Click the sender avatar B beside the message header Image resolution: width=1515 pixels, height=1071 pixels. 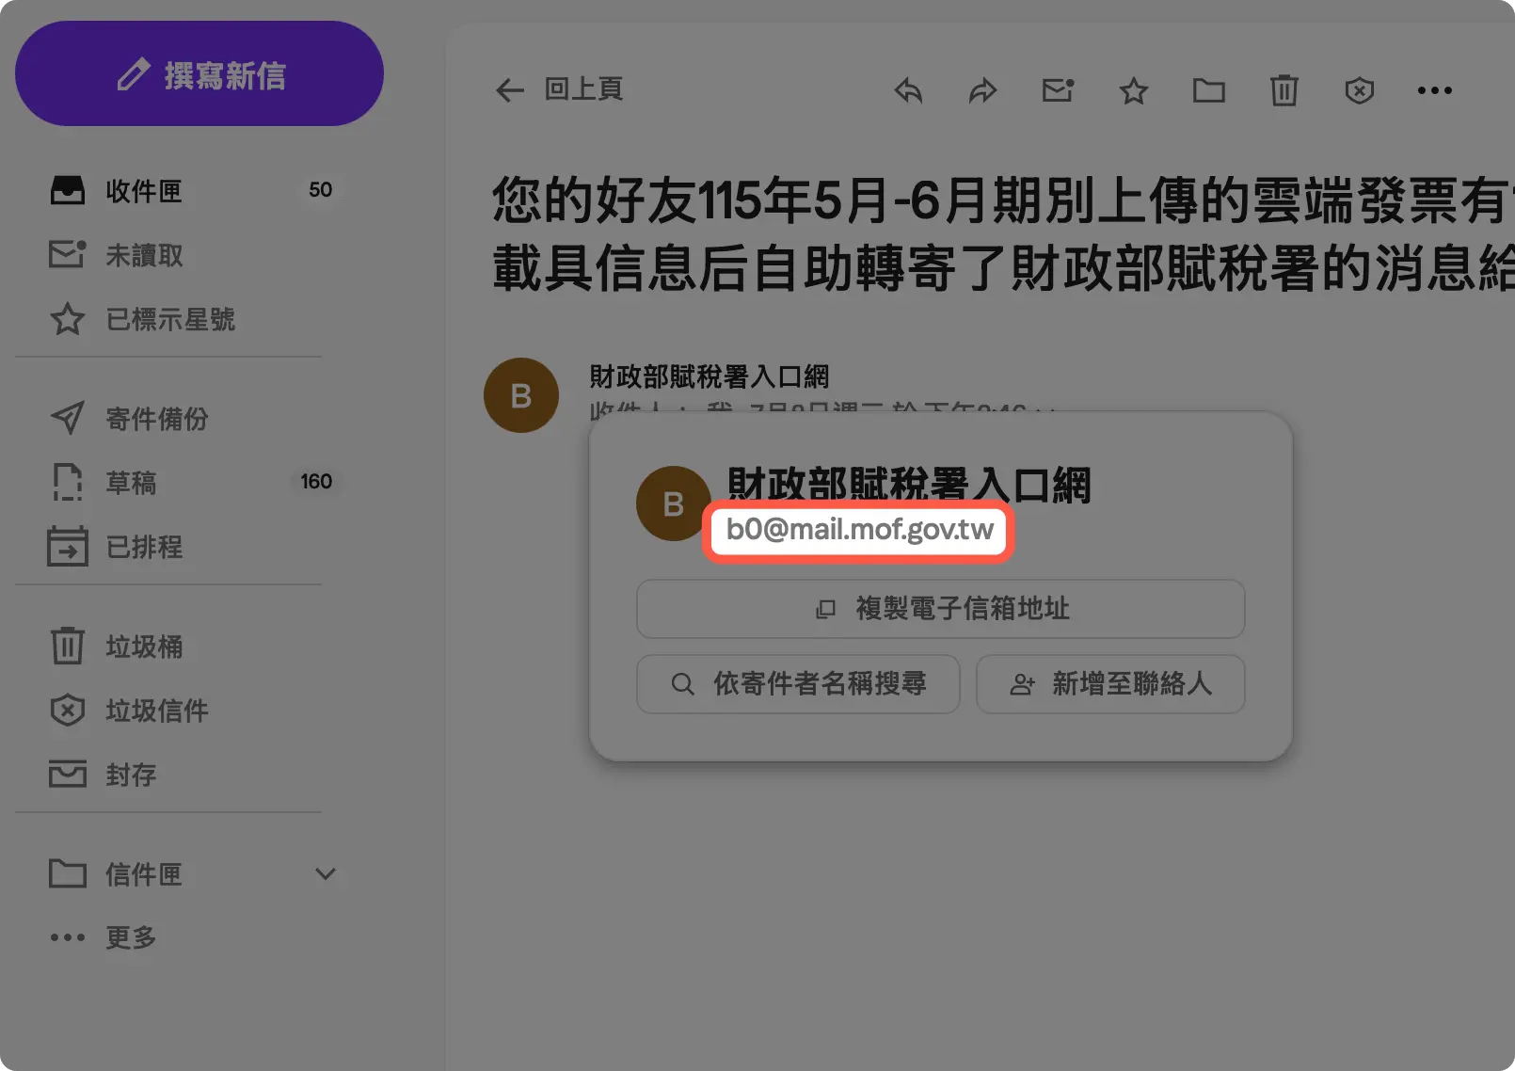[x=521, y=395]
